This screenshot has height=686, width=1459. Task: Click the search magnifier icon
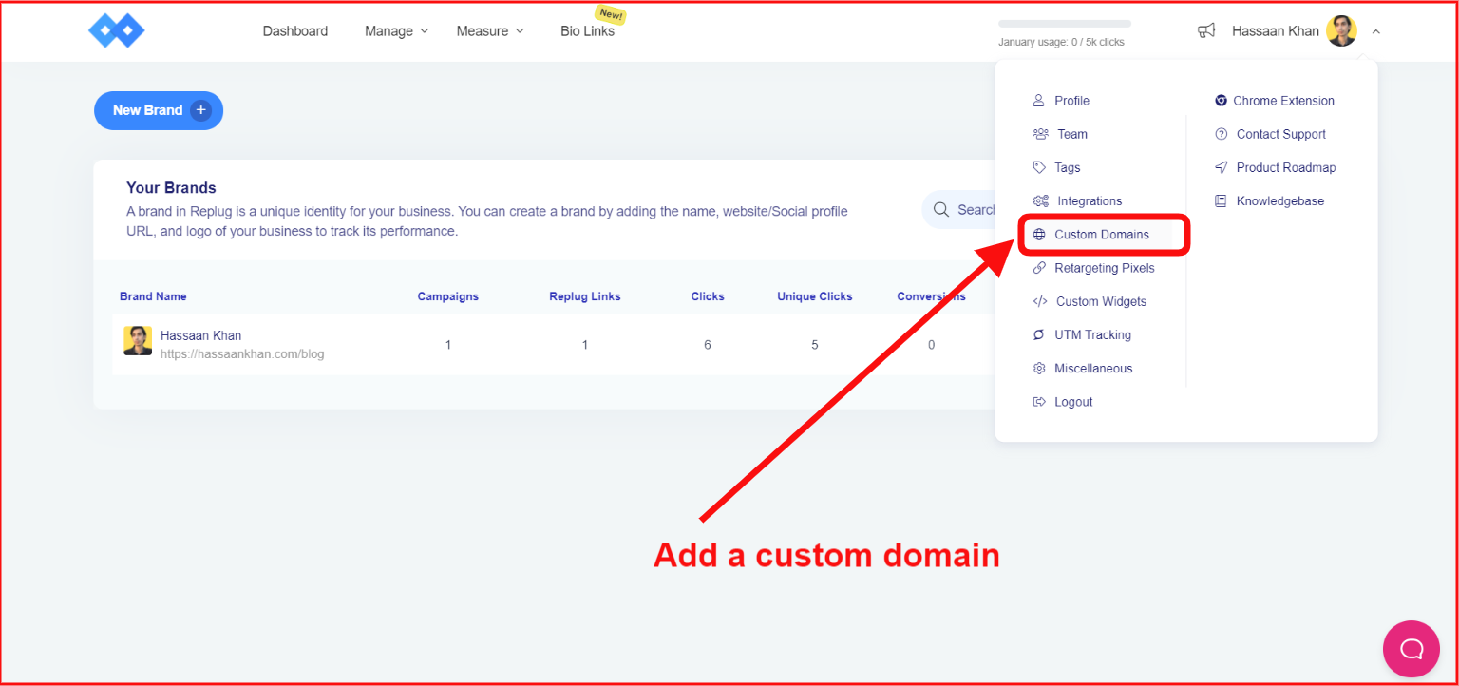941,209
